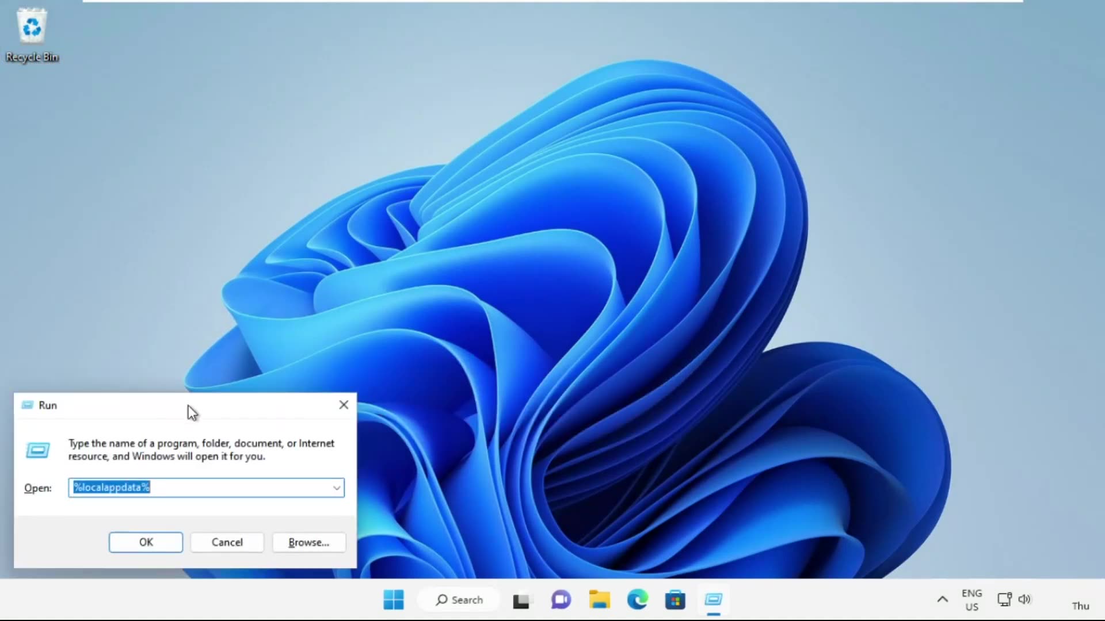Show hidden system tray icons

click(942, 599)
